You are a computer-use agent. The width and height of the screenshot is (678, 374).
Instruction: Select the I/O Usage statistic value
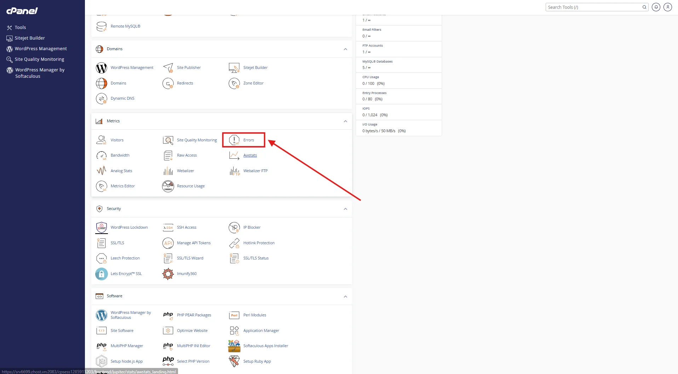pyautogui.click(x=384, y=131)
